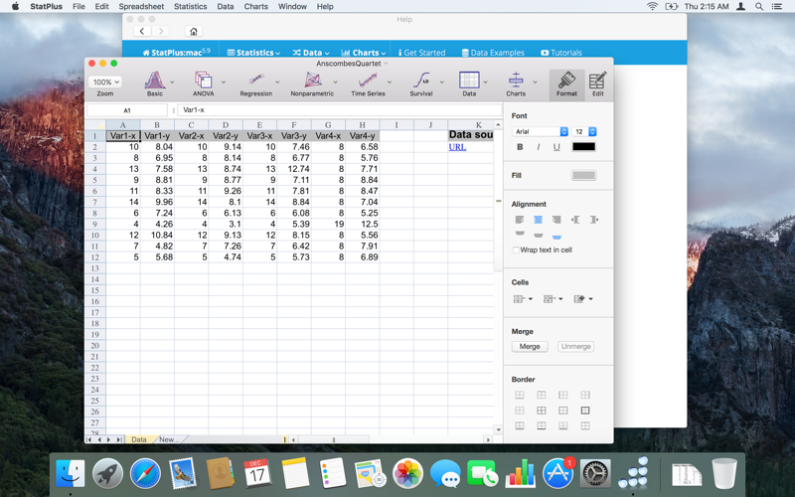Open the Arial font dropdown

click(x=540, y=131)
